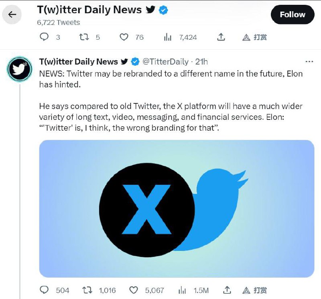View analytics showing 7,424 views
The height and width of the screenshot is (299, 321).
(168, 37)
